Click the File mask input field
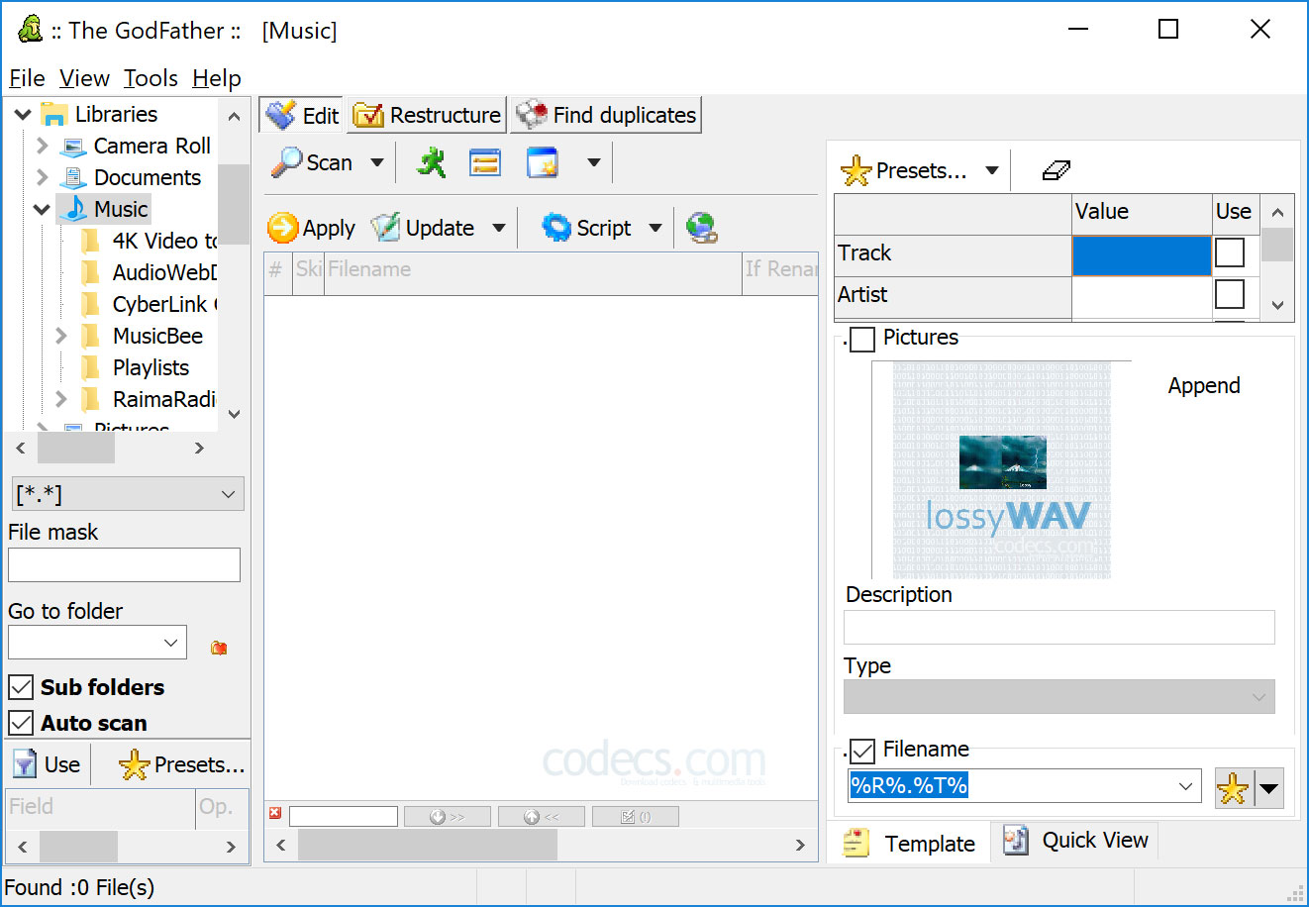 point(124,564)
